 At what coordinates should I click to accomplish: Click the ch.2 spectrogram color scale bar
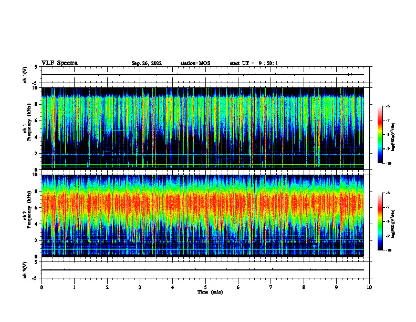click(x=380, y=222)
